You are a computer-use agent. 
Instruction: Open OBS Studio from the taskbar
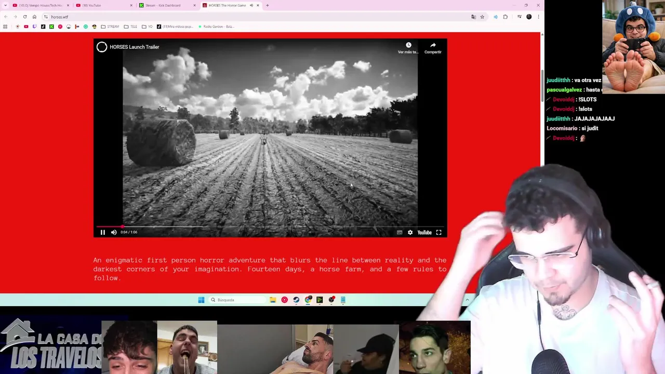click(x=331, y=300)
